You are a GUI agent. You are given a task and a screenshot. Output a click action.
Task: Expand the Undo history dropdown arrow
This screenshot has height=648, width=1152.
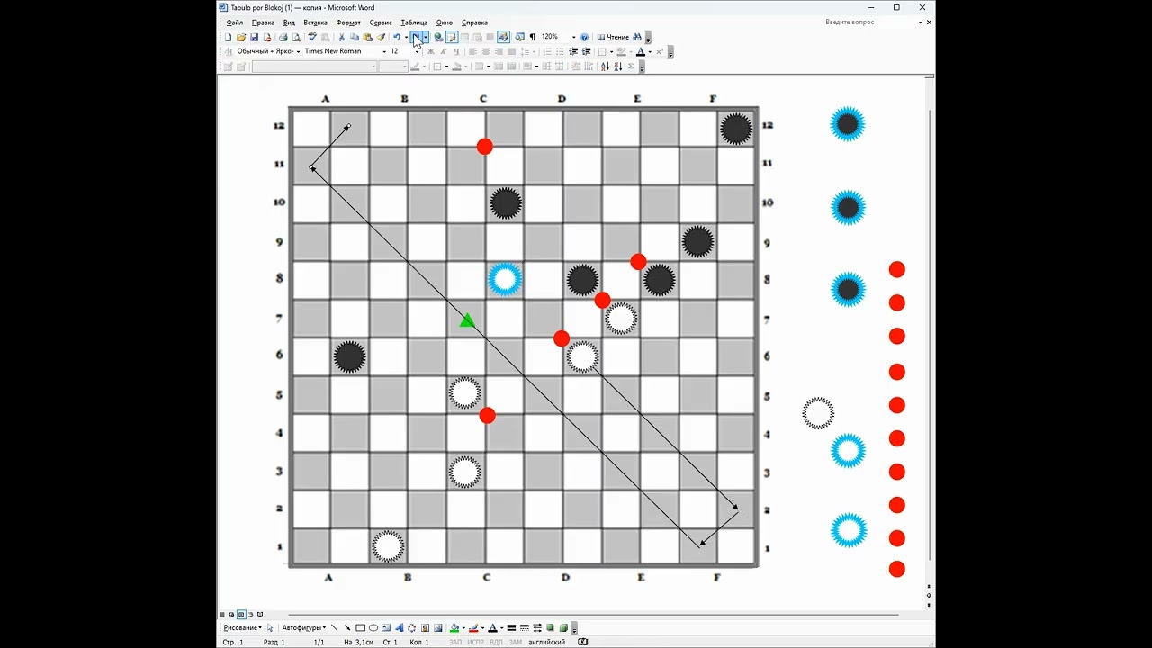(x=406, y=37)
